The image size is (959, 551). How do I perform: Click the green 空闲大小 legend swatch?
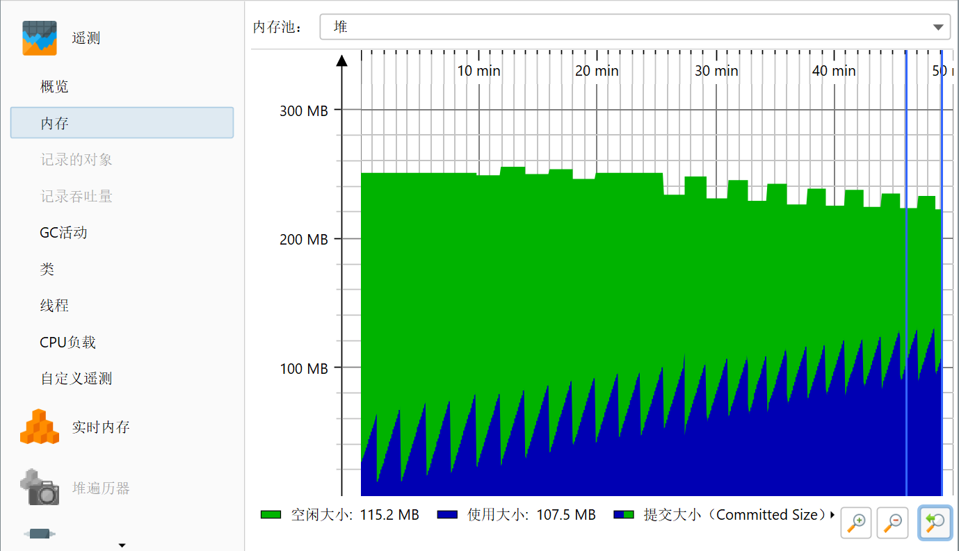click(271, 515)
